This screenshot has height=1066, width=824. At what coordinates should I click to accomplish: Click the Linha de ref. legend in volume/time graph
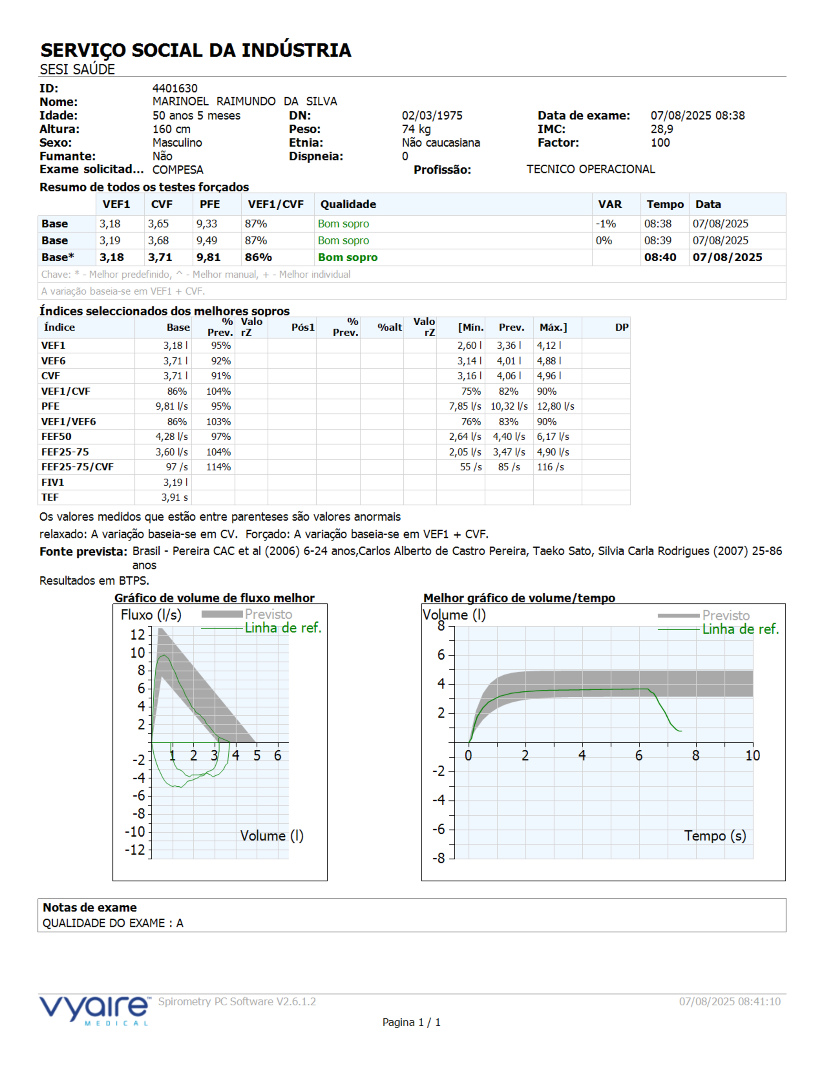click(x=740, y=630)
